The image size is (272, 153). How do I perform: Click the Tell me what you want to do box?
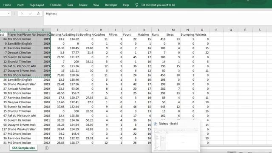click(x=158, y=5)
